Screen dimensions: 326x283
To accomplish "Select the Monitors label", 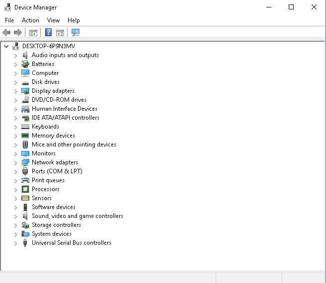I will pos(44,153).
